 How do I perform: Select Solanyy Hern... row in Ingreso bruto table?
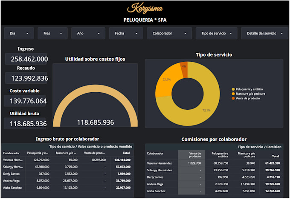click(x=13, y=167)
